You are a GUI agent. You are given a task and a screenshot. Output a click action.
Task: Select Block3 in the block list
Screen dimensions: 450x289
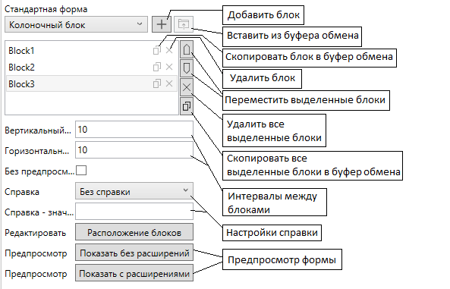click(x=92, y=83)
